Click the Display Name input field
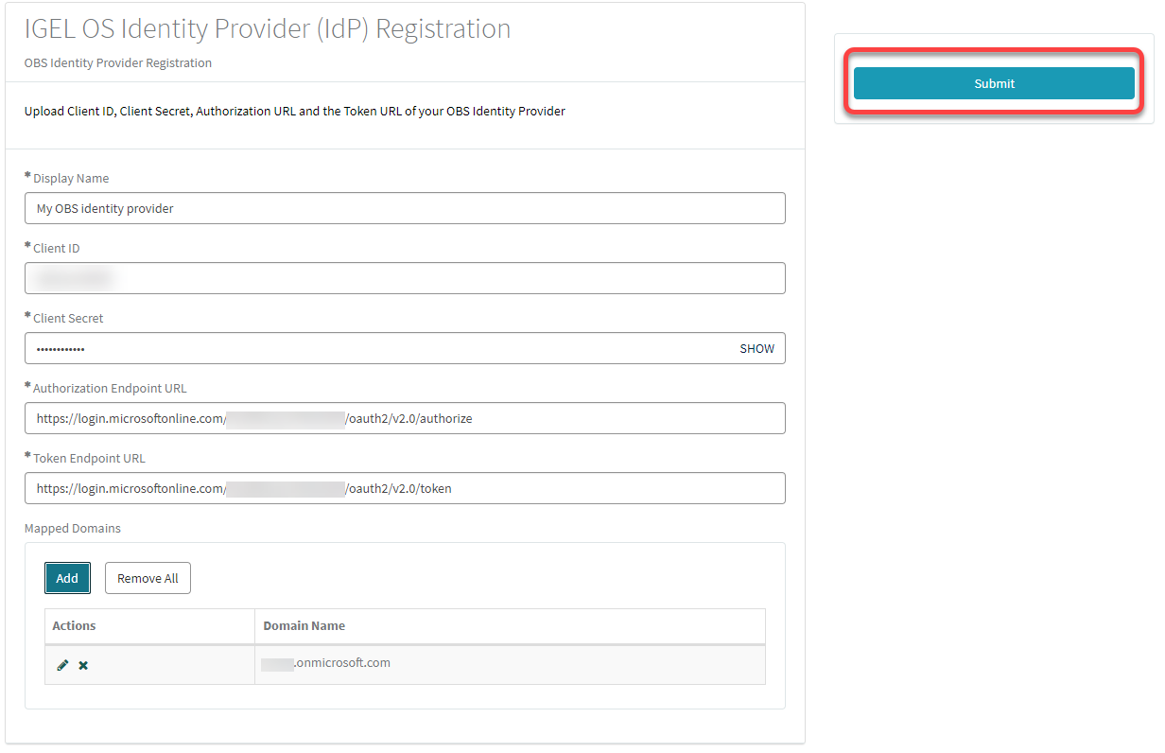The height and width of the screenshot is (753, 1165). pos(405,207)
